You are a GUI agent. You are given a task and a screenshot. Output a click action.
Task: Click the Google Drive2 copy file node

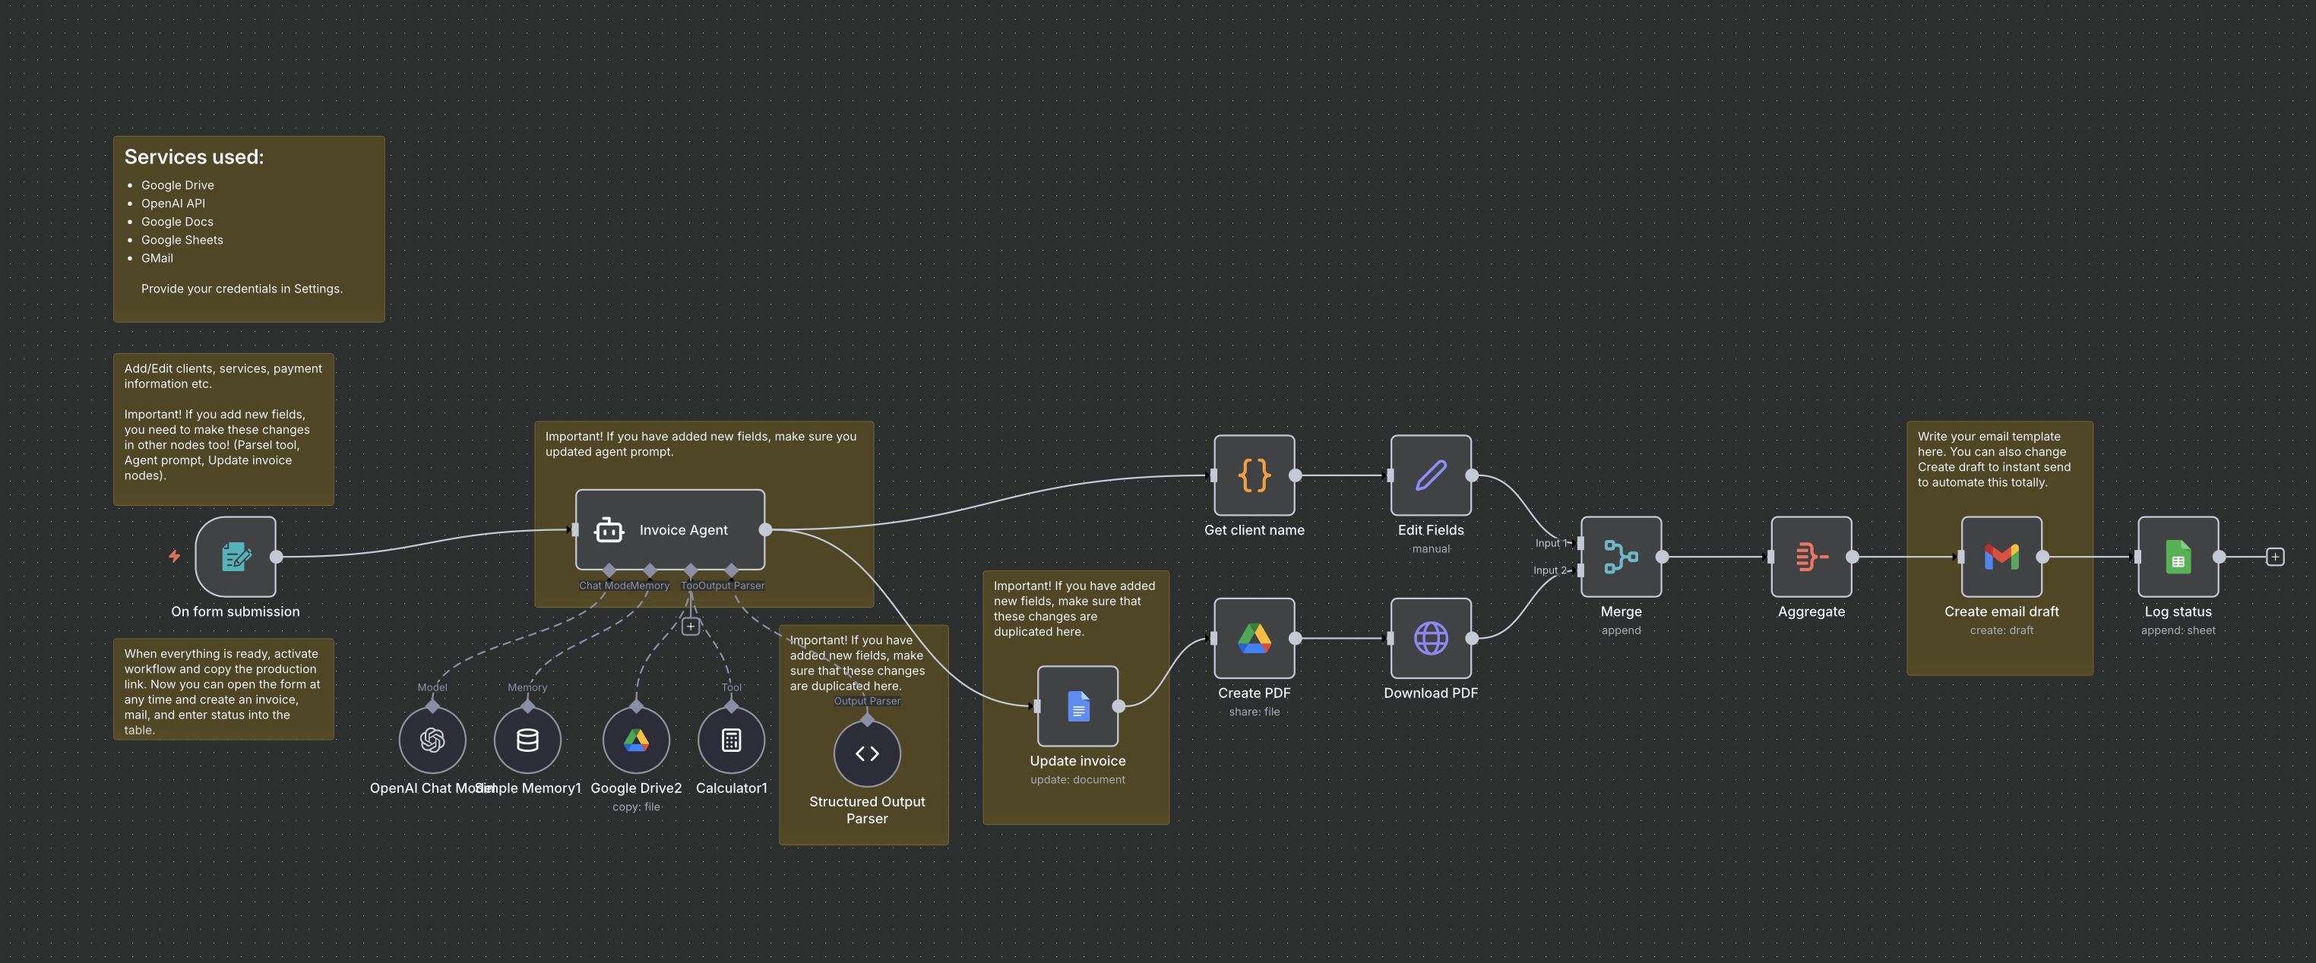pyautogui.click(x=637, y=740)
